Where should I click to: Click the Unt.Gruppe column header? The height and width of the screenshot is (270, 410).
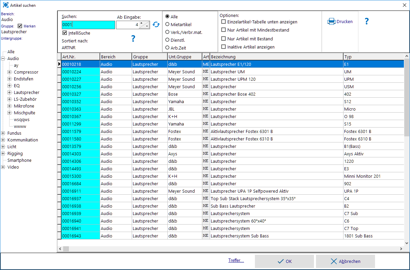point(185,57)
